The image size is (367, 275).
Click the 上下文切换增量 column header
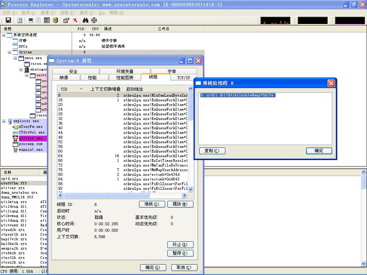pyautogui.click(x=105, y=89)
